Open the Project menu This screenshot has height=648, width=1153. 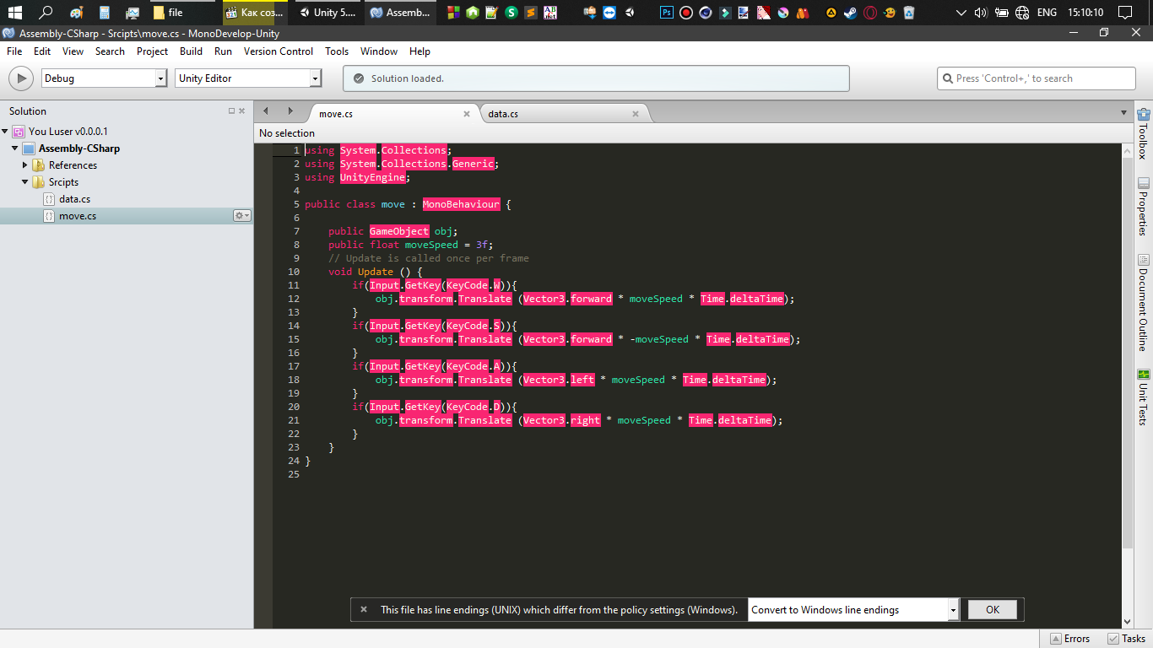[153, 51]
